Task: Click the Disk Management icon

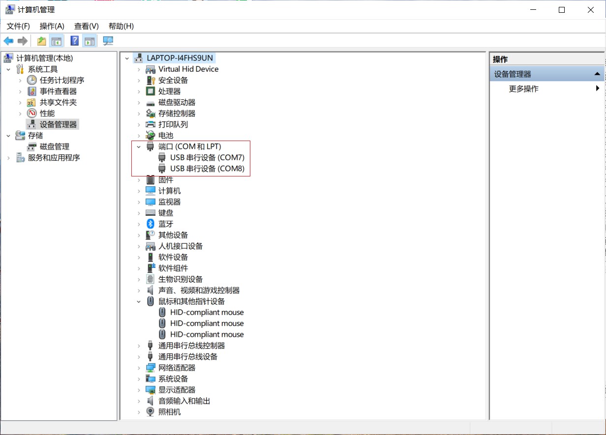Action: pos(31,146)
